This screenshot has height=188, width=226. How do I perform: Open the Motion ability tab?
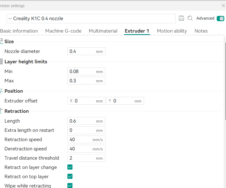(172, 31)
